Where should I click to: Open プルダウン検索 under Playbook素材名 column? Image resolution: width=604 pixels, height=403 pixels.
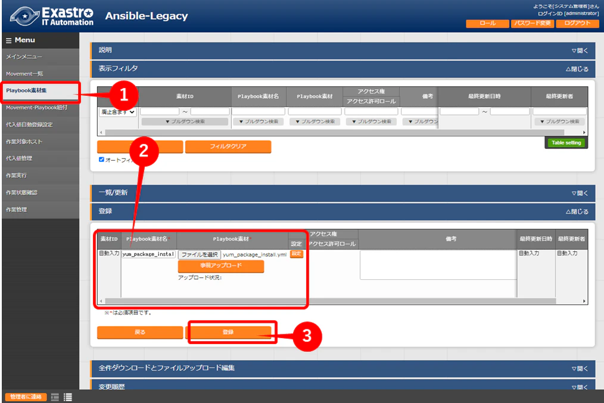click(259, 121)
